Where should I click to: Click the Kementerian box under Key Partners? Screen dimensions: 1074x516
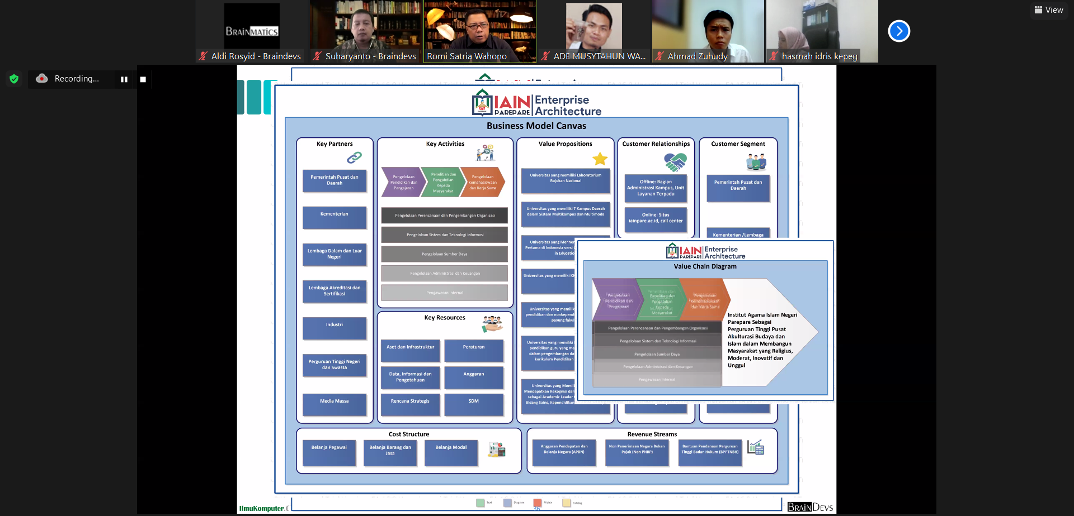coord(335,217)
